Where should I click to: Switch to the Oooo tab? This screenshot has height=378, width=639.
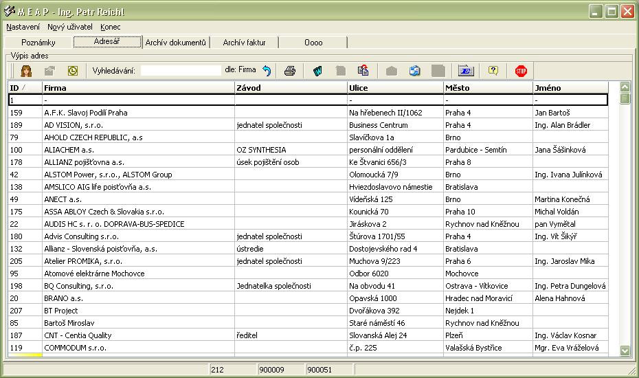313,43
